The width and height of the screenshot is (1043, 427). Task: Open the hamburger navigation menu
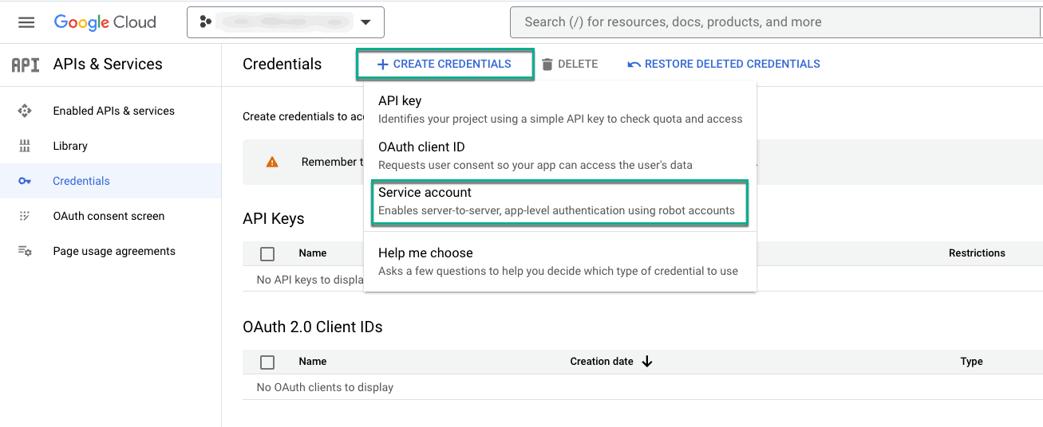pyautogui.click(x=26, y=22)
